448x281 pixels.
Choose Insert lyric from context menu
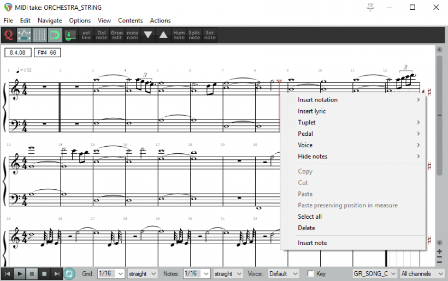click(312, 111)
